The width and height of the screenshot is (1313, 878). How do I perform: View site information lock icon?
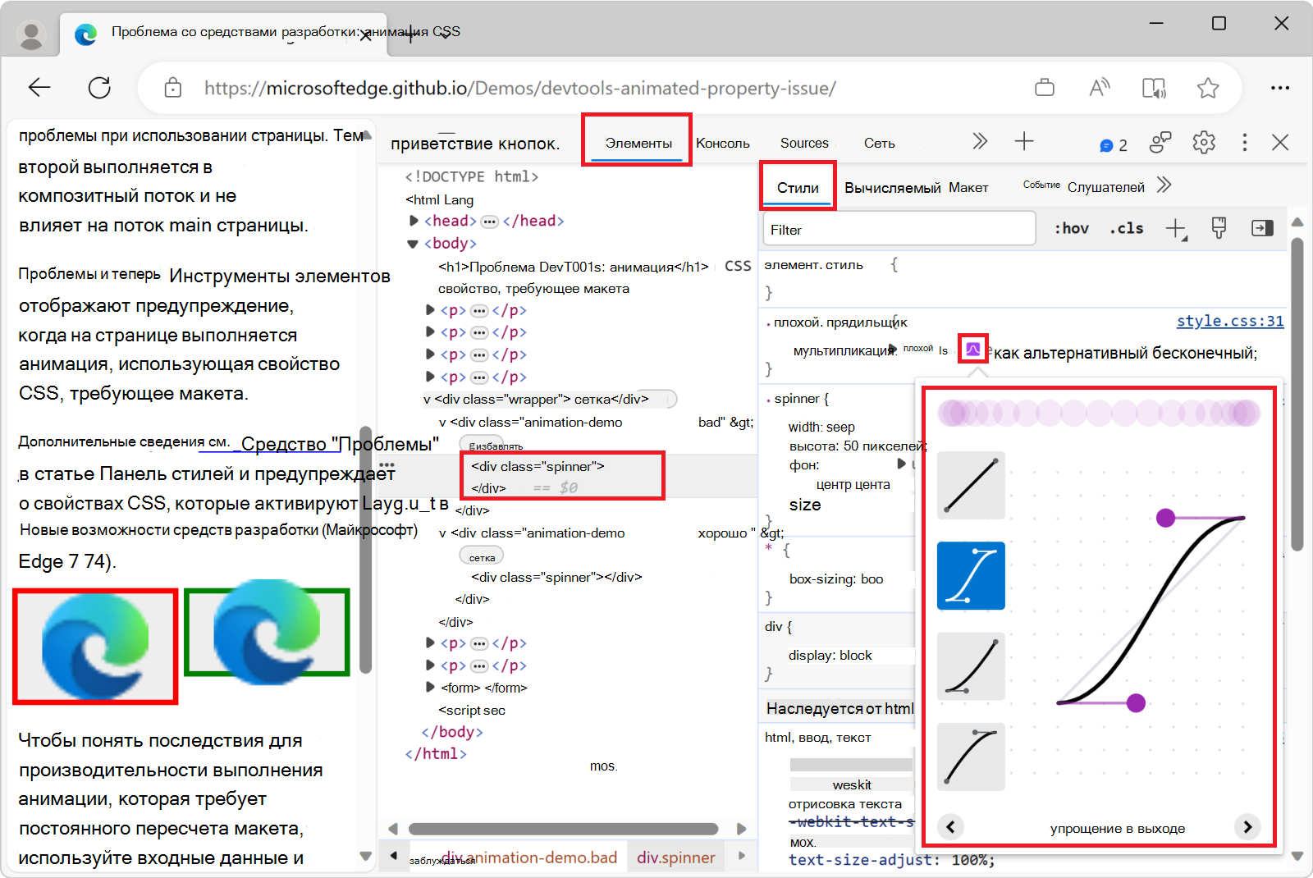pos(172,88)
